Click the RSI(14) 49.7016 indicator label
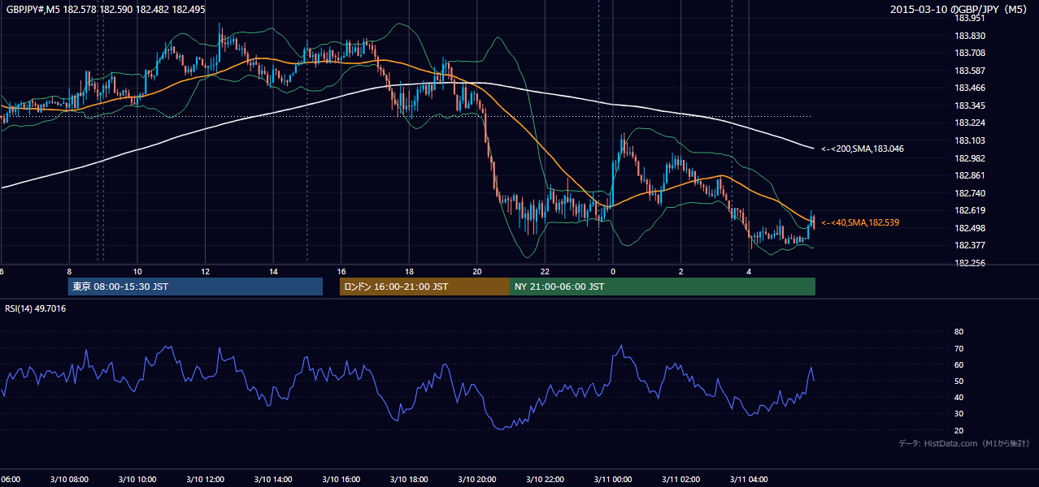 coord(36,308)
